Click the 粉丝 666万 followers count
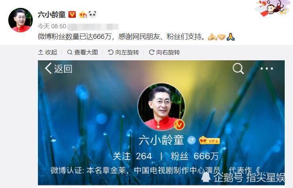The width and height of the screenshot is (293, 188). point(195,156)
